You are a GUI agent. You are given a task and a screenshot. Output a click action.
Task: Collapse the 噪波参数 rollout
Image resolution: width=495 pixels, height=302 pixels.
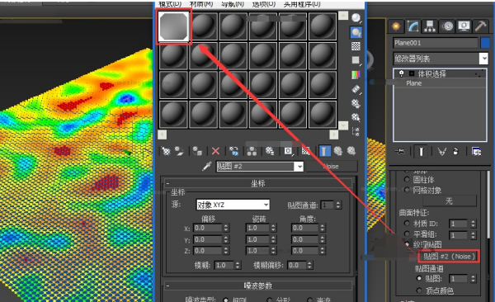(x=167, y=285)
